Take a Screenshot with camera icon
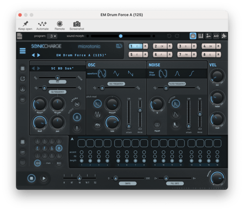The height and width of the screenshot is (211, 244). (x=77, y=24)
